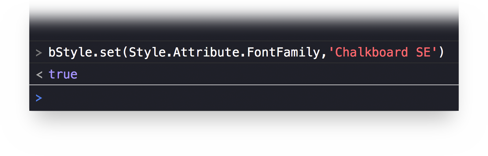
Task: Click blank space right of true output
Action: 260,74
